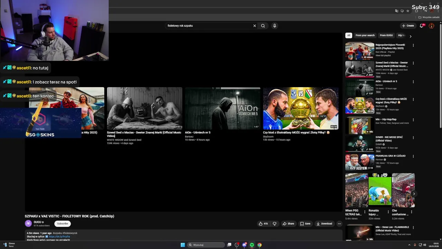Open options for When PSG ULTRAS short
This screenshot has height=249, width=442.
pyautogui.click(x=365, y=212)
